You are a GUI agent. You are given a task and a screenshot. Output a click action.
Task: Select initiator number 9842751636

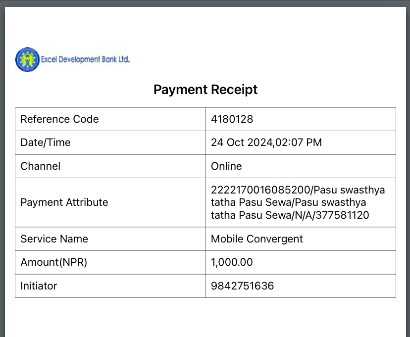[243, 286]
